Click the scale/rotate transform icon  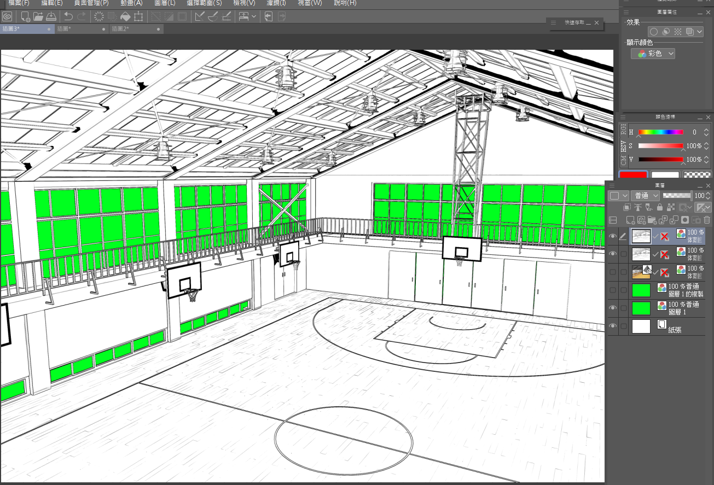pos(138,16)
